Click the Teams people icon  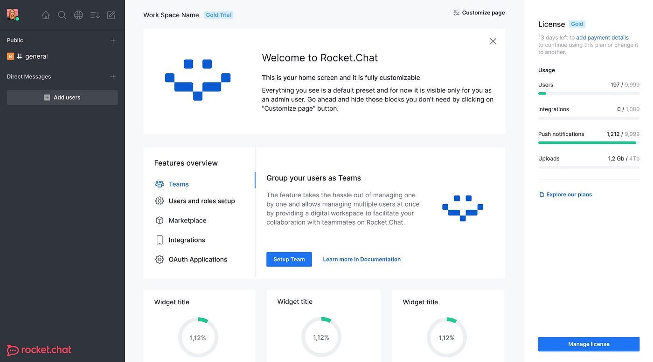160,184
